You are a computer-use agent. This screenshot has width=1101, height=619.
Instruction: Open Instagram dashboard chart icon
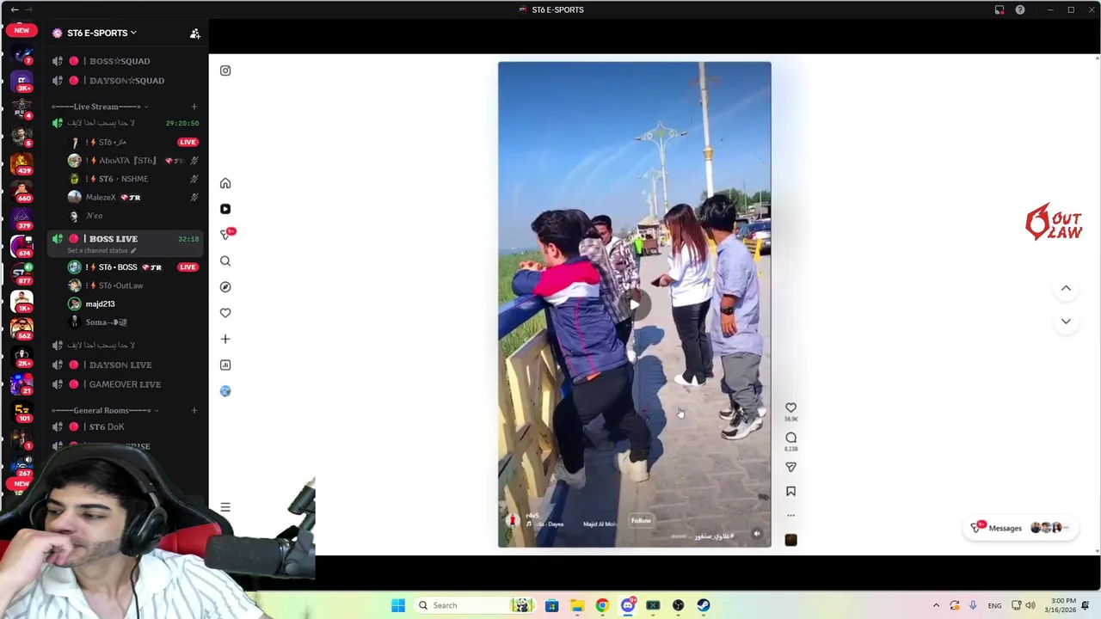(225, 365)
